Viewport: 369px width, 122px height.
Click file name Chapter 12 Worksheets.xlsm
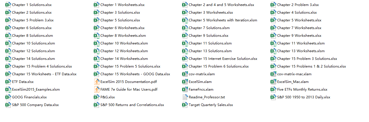(124, 51)
